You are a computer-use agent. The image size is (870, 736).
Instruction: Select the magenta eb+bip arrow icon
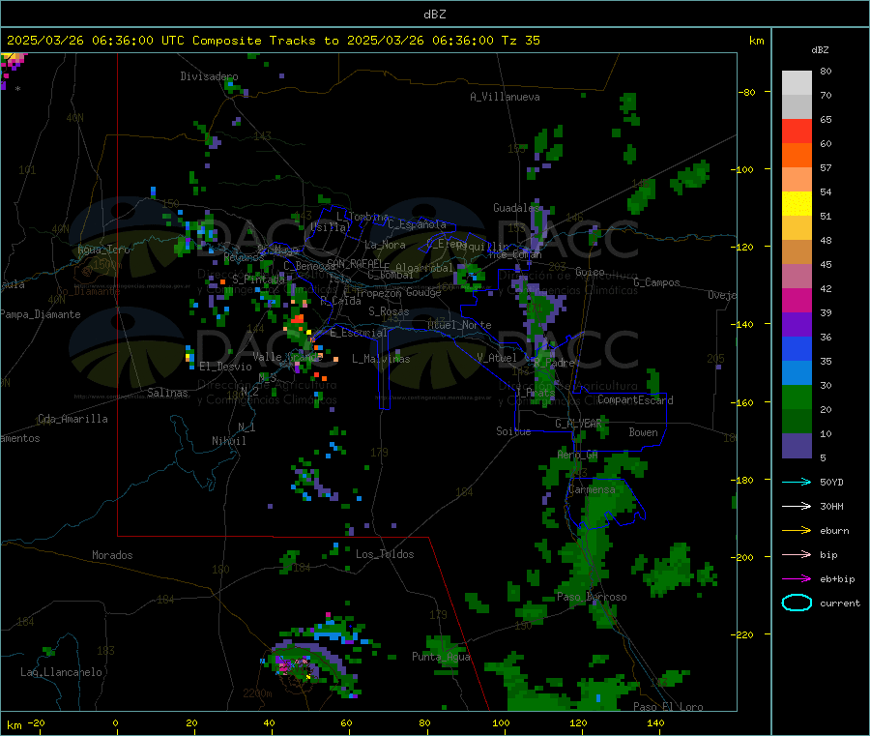coord(797,578)
